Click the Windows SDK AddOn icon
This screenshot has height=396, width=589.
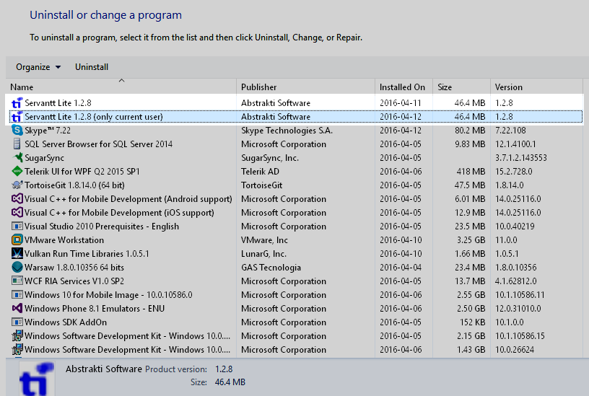tap(17, 322)
